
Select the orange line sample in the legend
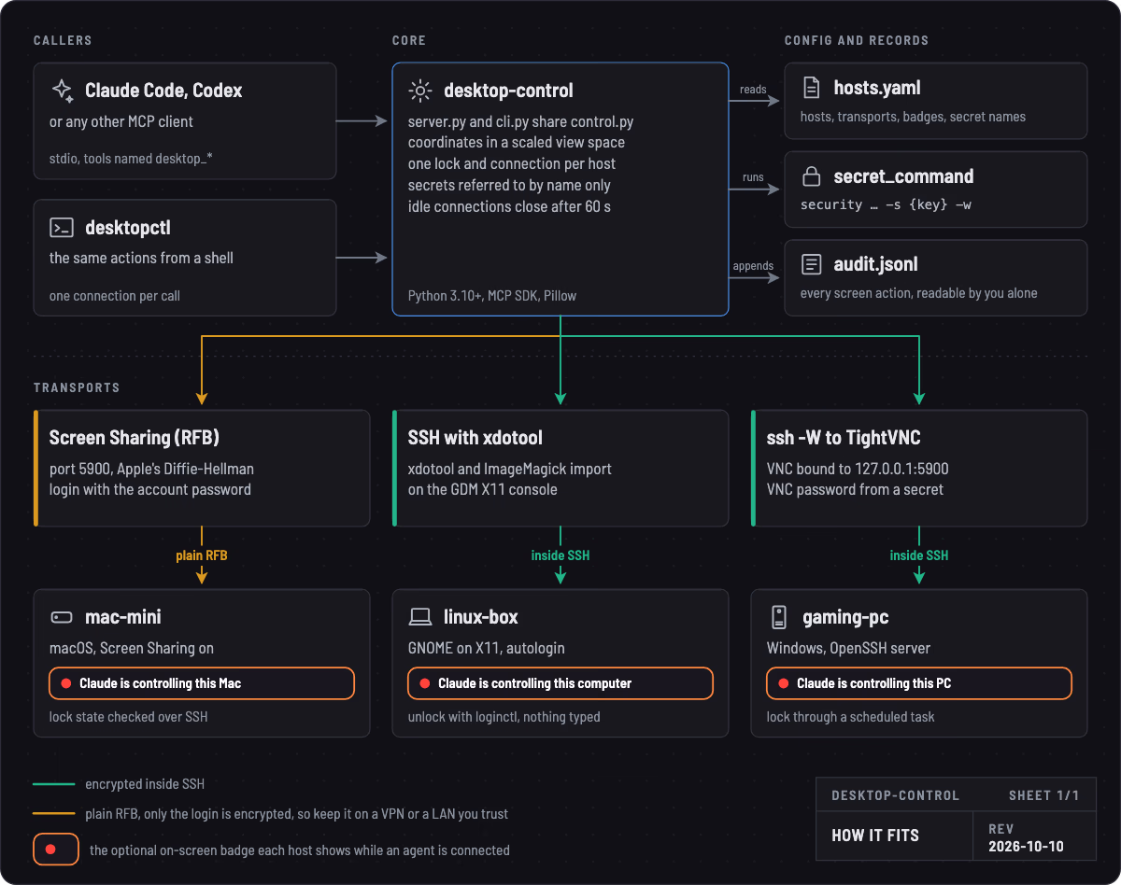point(54,814)
